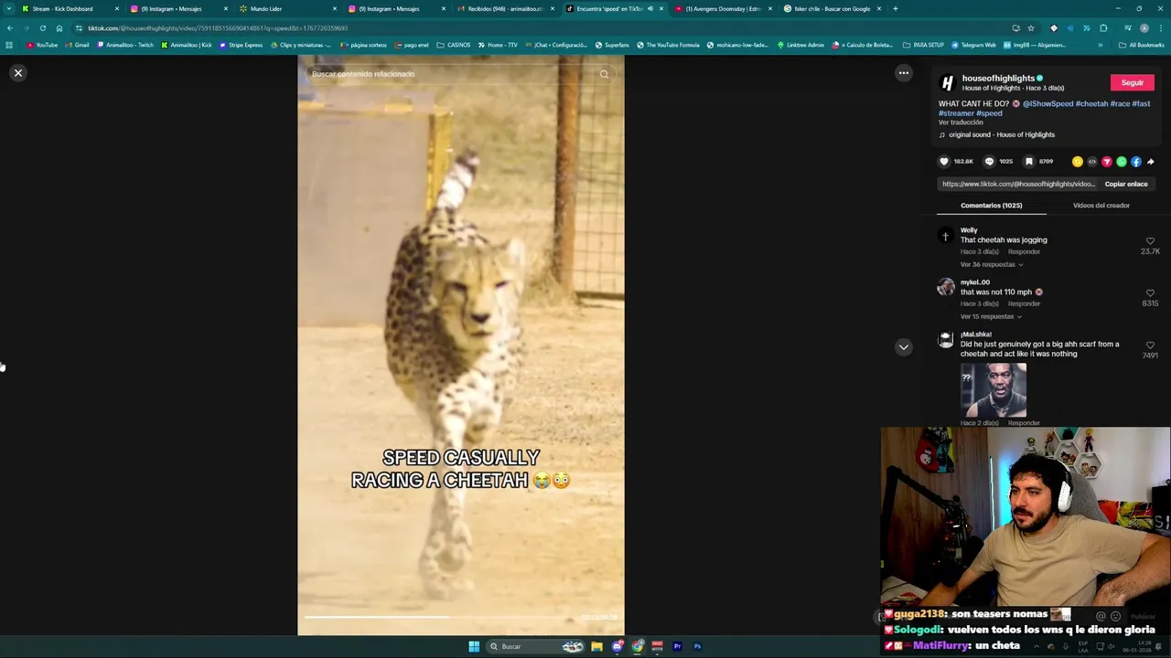Open houseofhighlights profile avatar
1171x658 pixels.
[948, 82]
